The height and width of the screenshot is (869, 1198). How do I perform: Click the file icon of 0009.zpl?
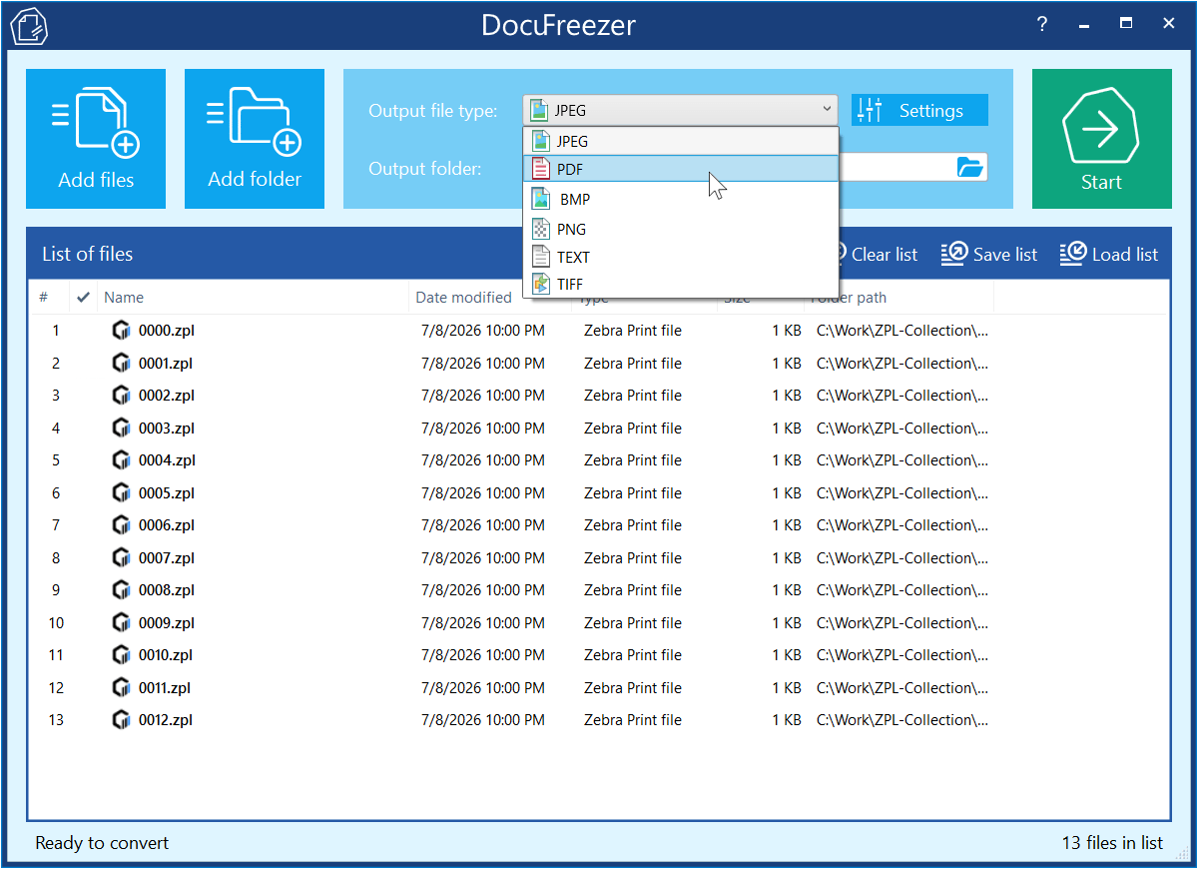click(x=122, y=622)
